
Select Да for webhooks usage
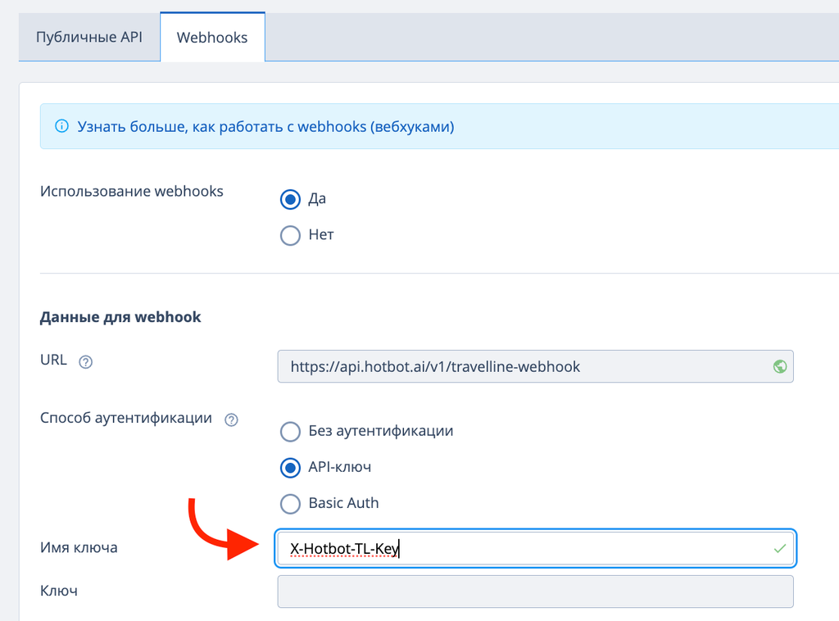click(290, 199)
